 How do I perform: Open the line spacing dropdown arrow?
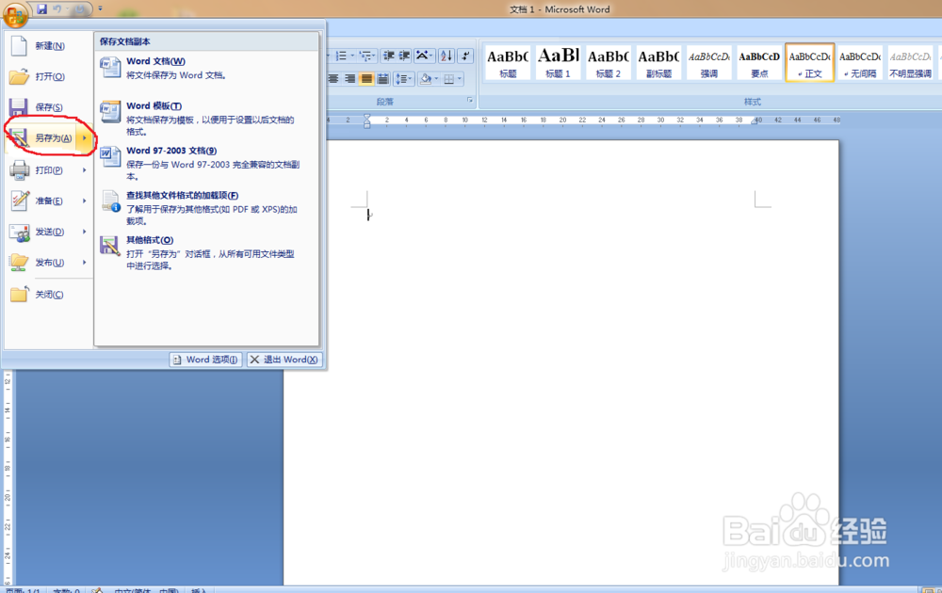pos(411,79)
